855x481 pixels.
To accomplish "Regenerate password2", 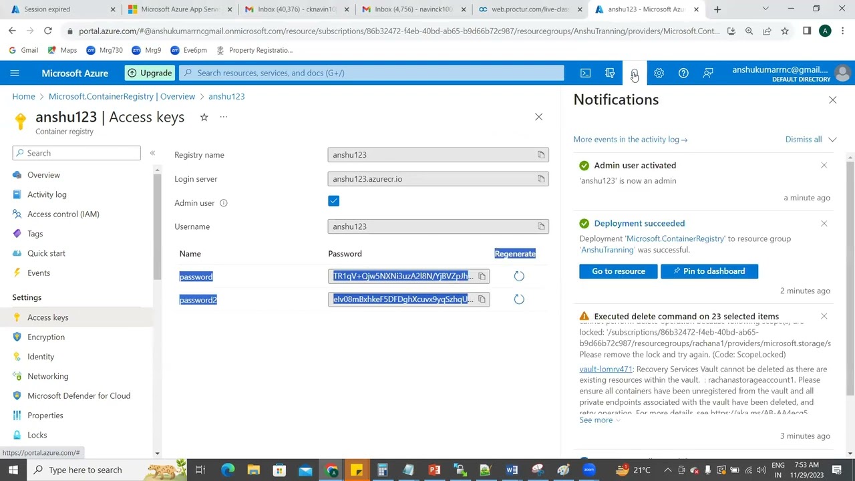I will click(519, 299).
